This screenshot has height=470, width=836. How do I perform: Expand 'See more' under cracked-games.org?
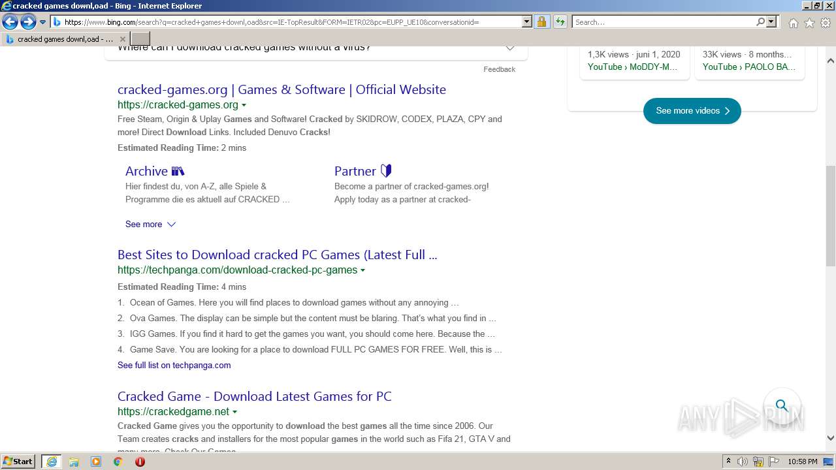(150, 224)
